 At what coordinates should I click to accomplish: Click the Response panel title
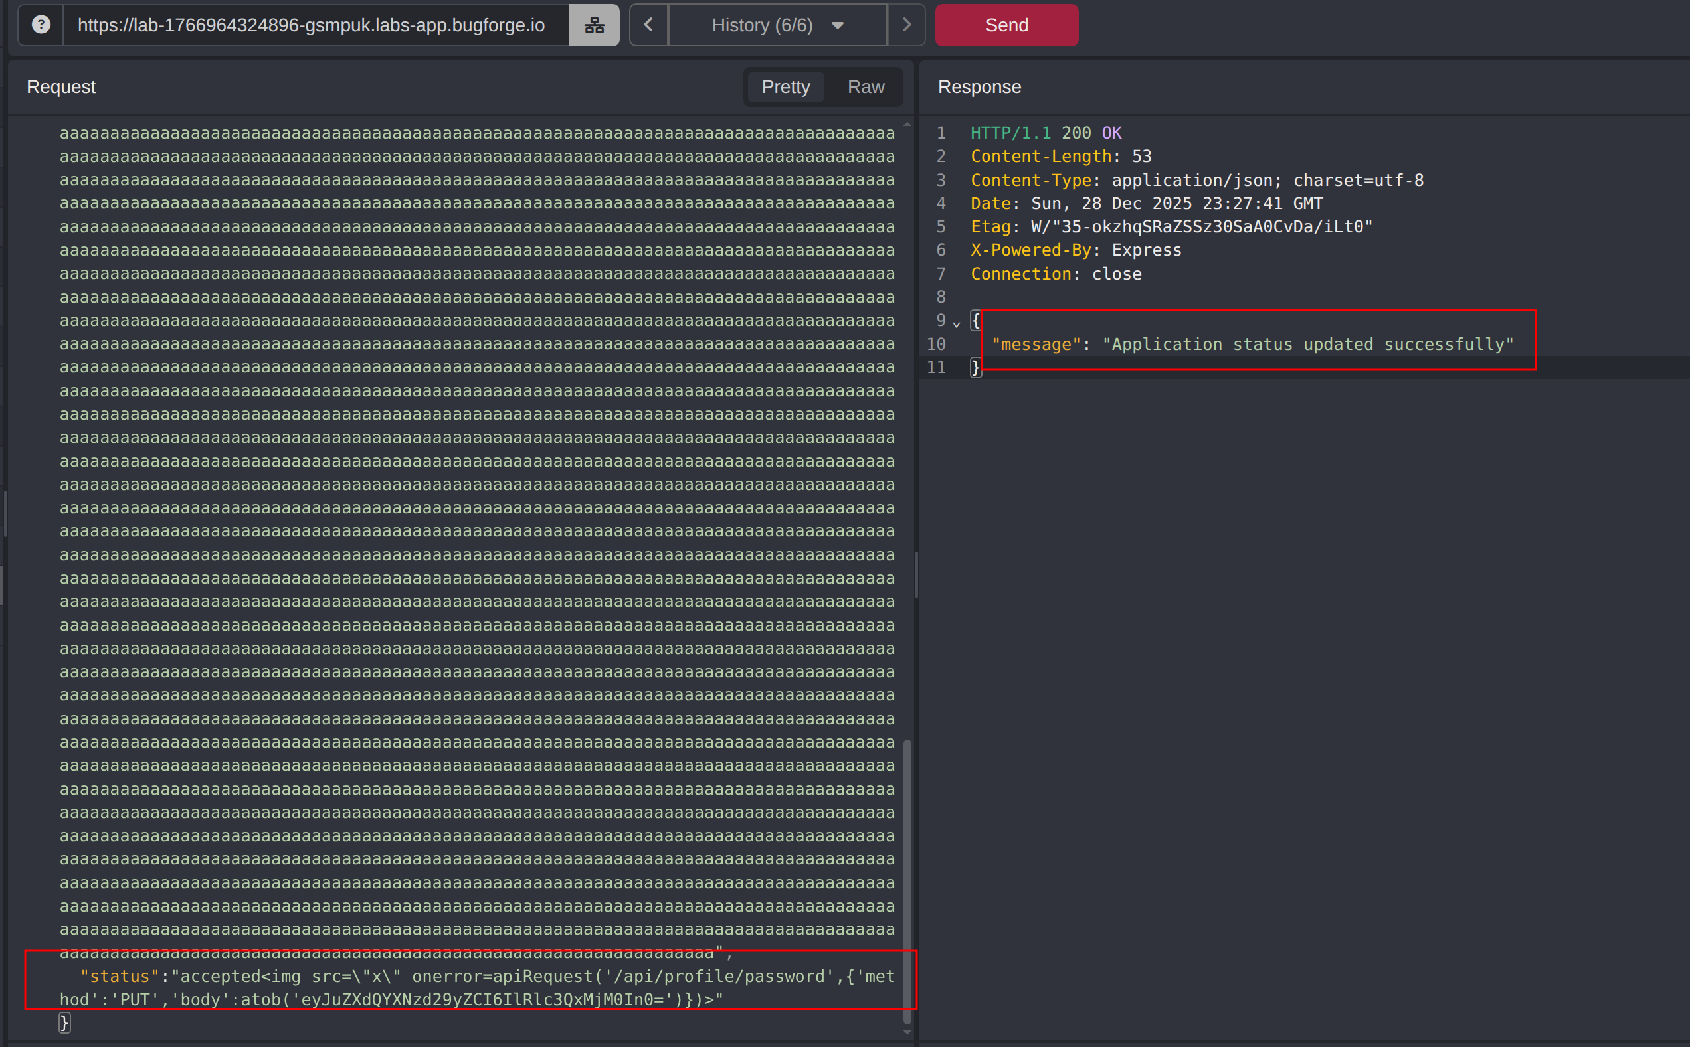click(x=979, y=86)
